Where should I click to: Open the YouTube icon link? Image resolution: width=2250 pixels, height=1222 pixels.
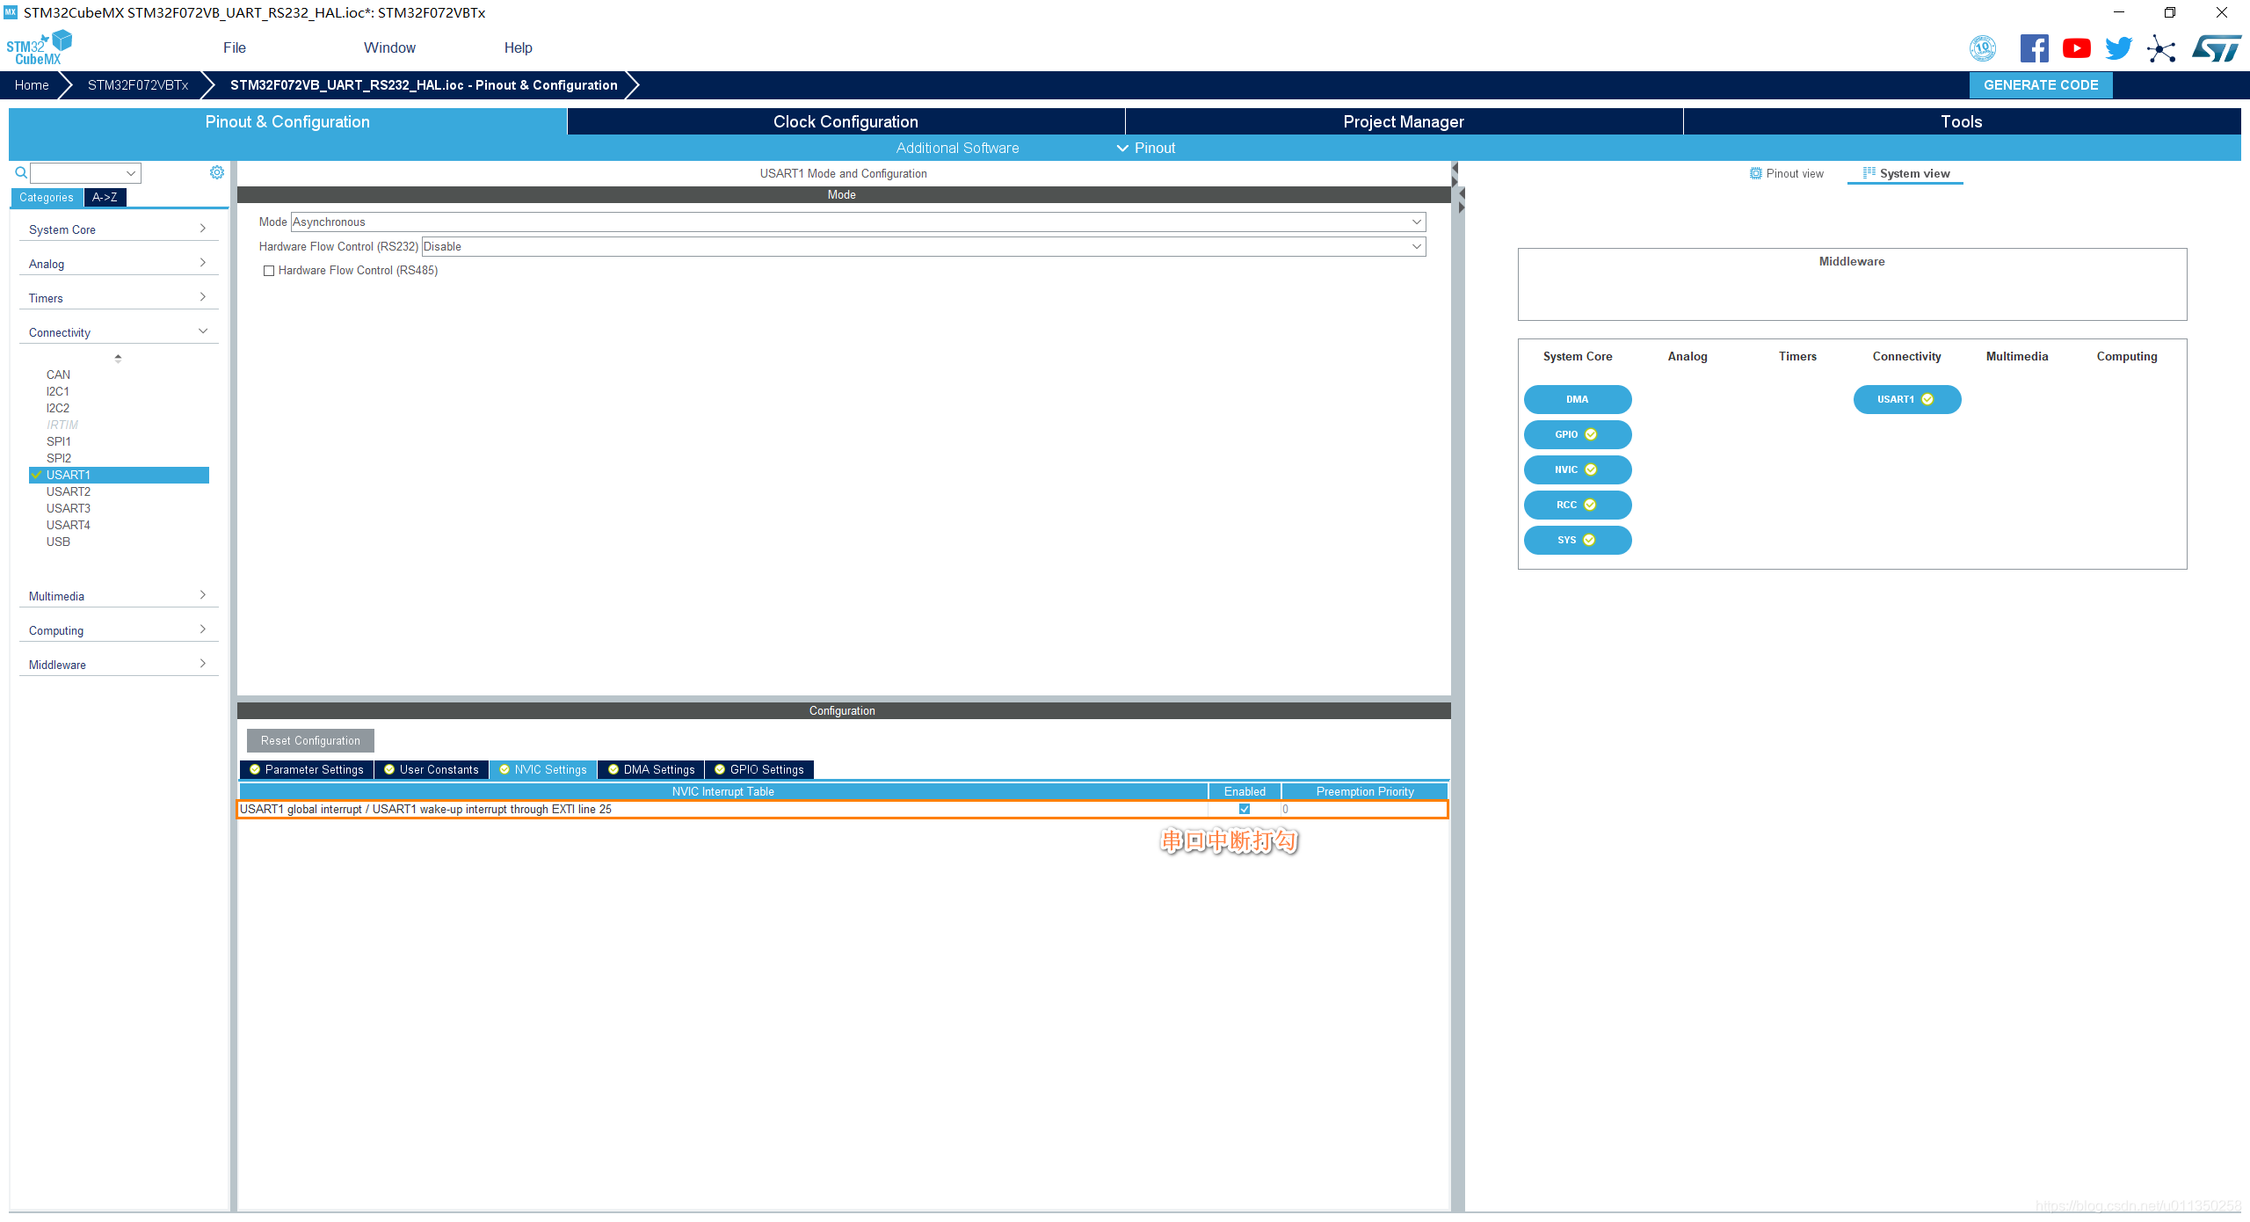(x=2076, y=48)
